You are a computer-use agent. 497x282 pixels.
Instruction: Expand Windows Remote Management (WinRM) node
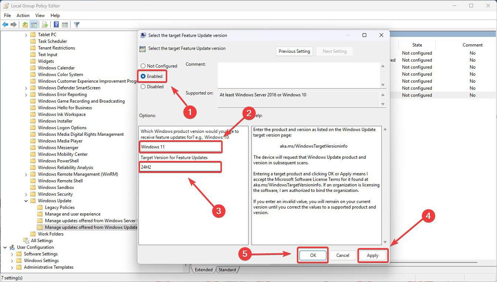(26, 174)
